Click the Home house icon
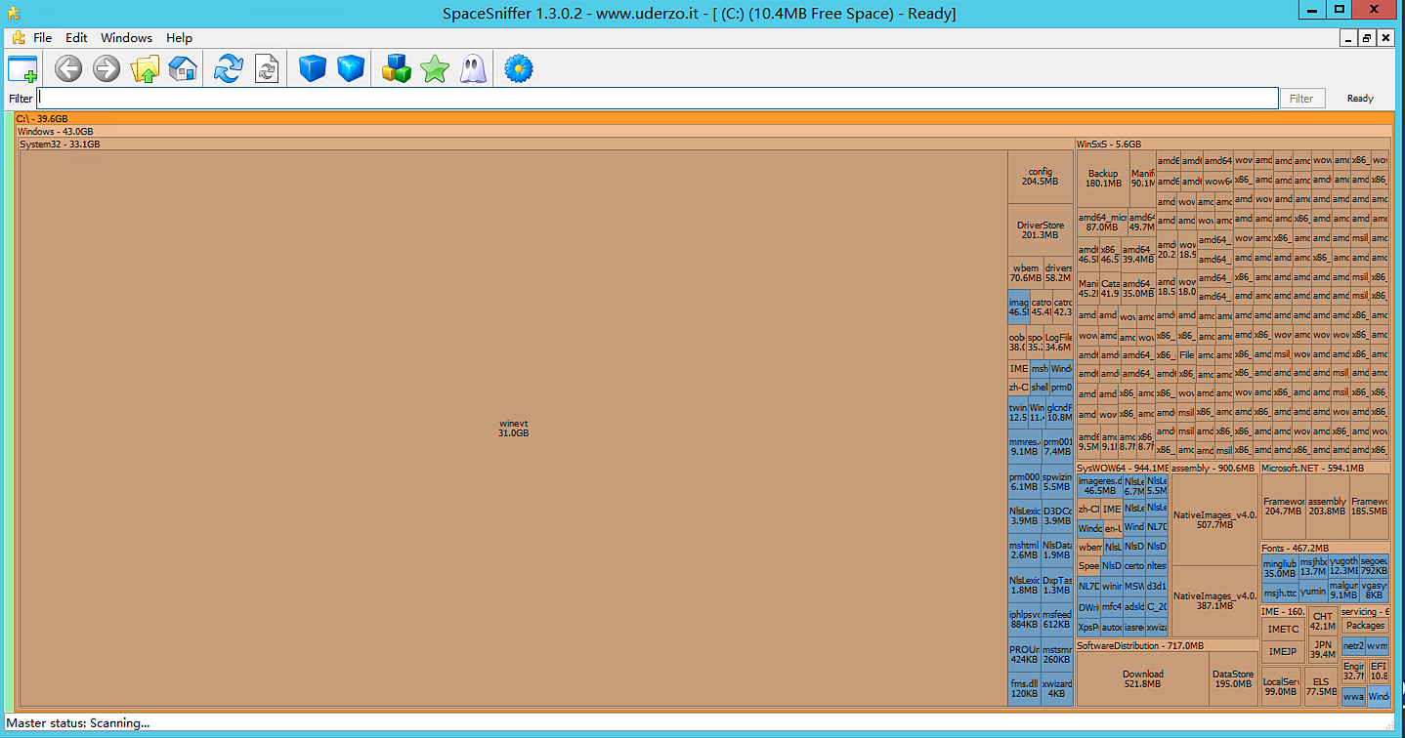 [183, 69]
